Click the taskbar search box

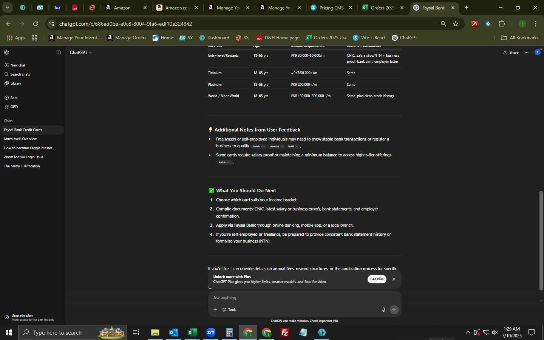(x=73, y=332)
